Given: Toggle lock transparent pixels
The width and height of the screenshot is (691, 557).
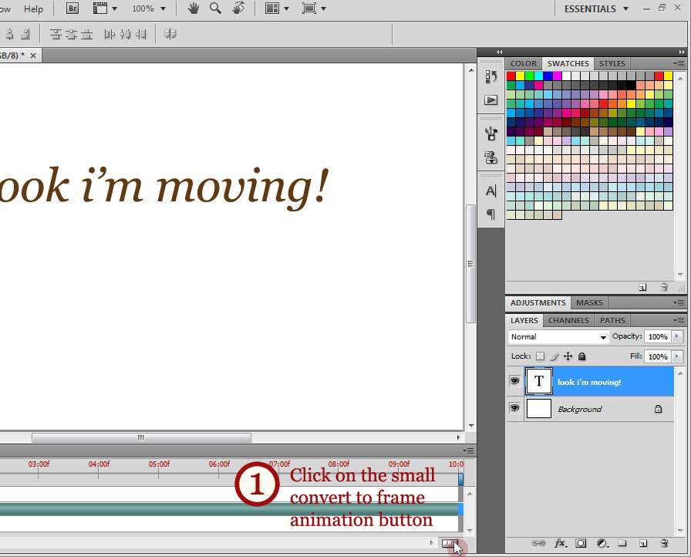Looking at the screenshot, I should tap(540, 356).
